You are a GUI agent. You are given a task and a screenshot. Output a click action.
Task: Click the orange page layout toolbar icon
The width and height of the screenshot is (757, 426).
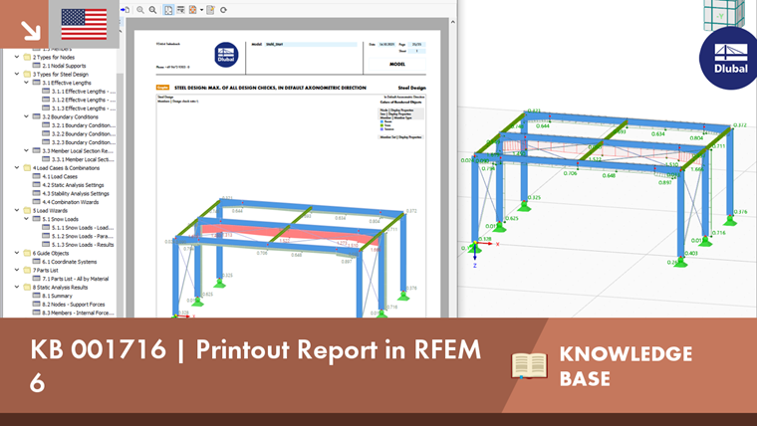point(192,10)
